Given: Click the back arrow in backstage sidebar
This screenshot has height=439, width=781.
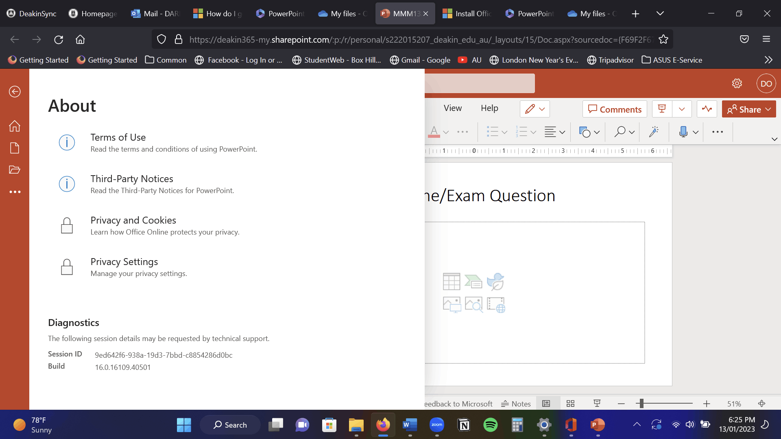Looking at the screenshot, I should tap(15, 91).
